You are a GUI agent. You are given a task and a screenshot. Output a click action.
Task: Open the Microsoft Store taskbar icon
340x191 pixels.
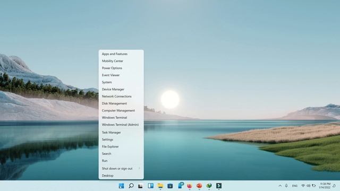click(x=170, y=186)
